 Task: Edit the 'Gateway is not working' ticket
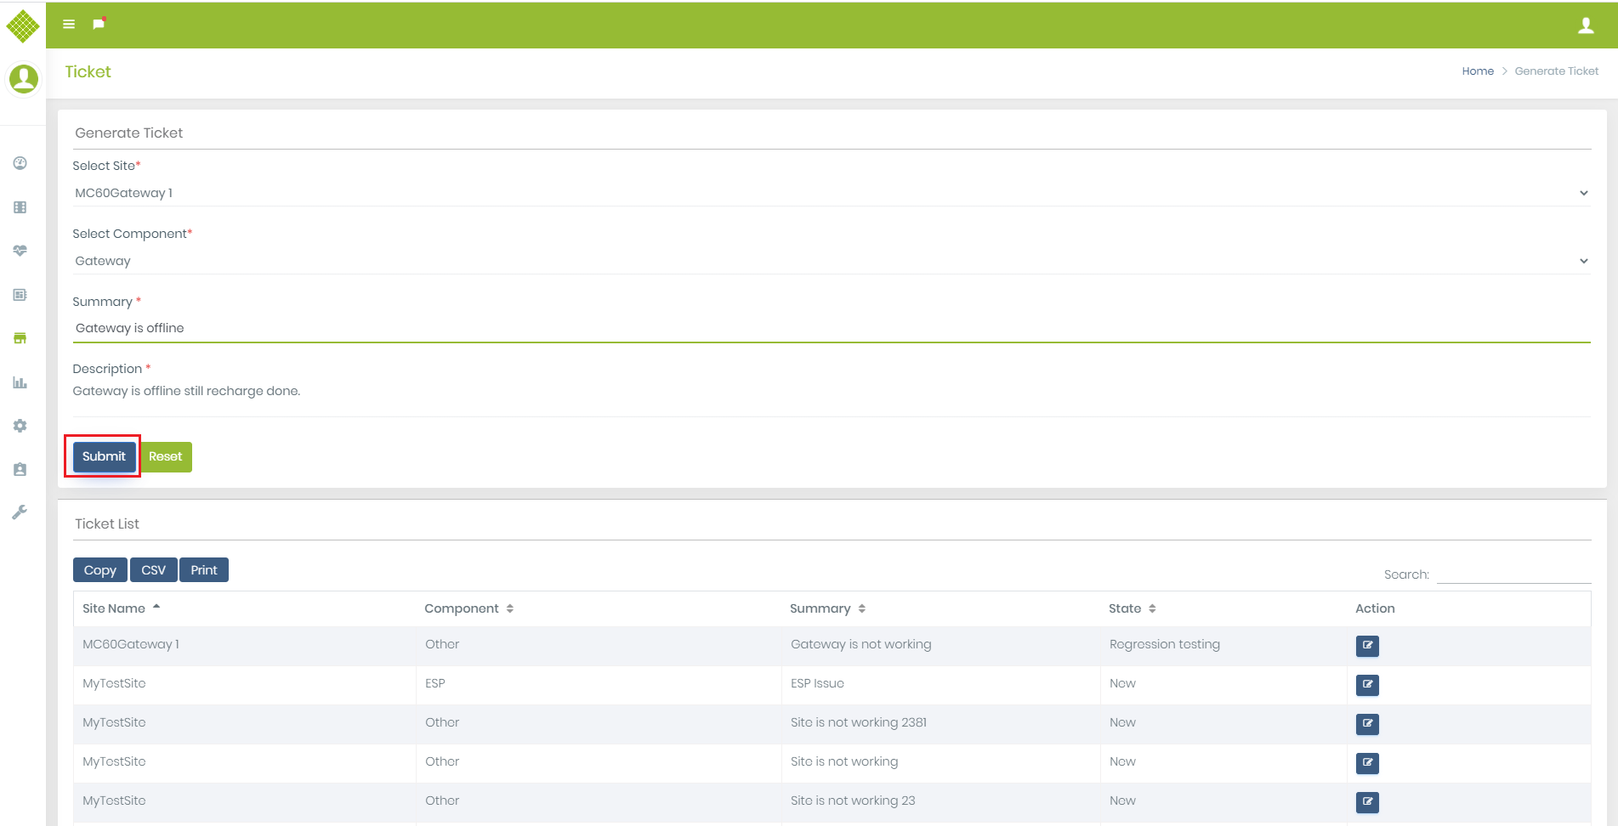tap(1367, 646)
